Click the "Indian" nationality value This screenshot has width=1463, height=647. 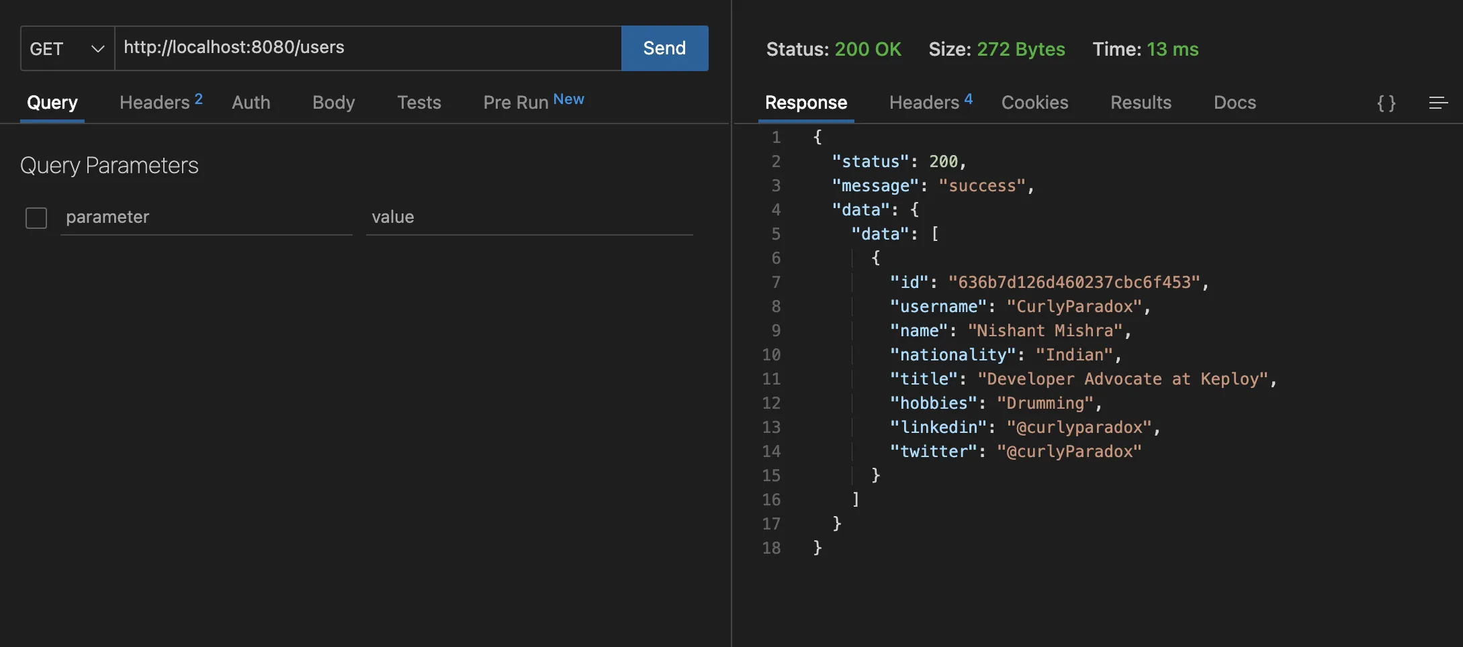point(1074,355)
